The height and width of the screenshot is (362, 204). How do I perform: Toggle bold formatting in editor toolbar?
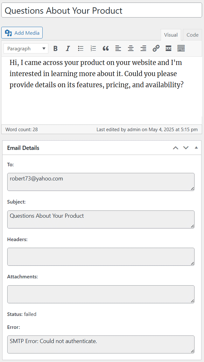[x=55, y=48]
